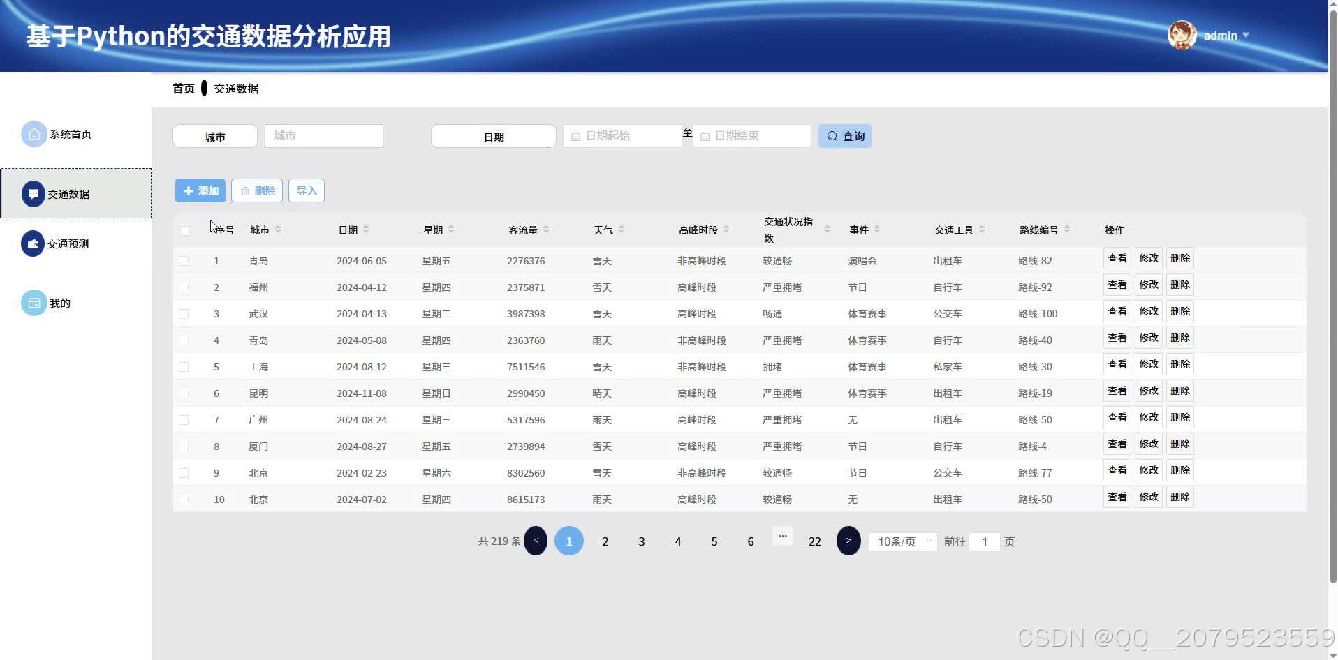Screen dimensions: 1338x660
Task: Click the magnifier icon in 查询 button
Action: 832,136
